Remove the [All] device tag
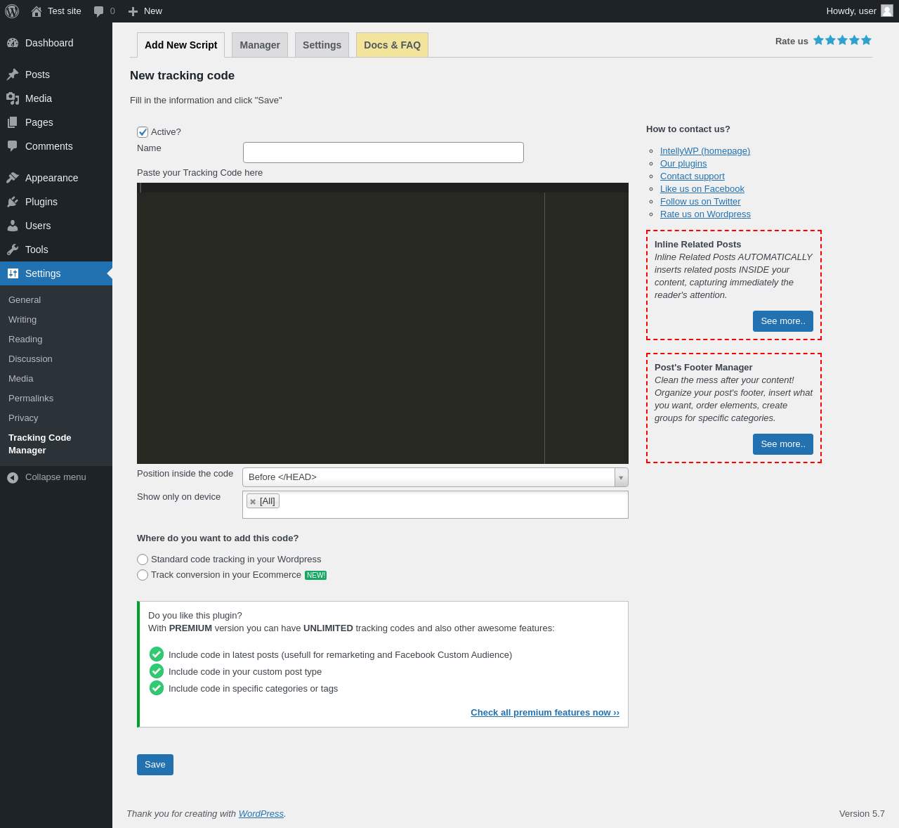The height and width of the screenshot is (828, 899). pos(253,502)
